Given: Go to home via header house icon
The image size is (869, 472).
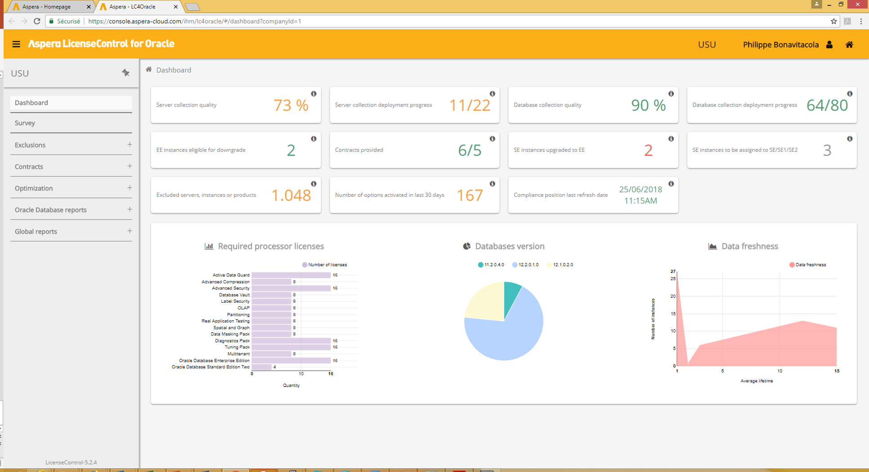Looking at the screenshot, I should click(849, 44).
